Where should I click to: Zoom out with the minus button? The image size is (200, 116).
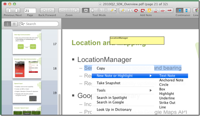[x=62, y=11]
